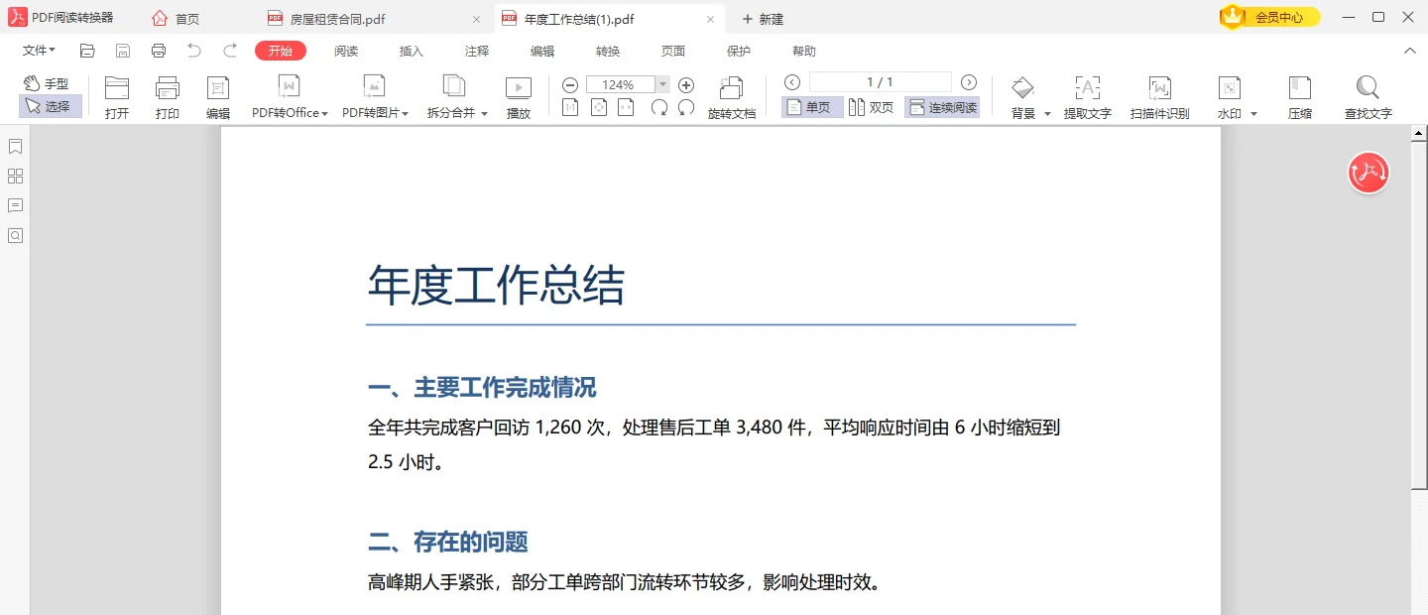Screen dimensions: 1428x615
Task: Open the comments sidebar panel
Action: pyautogui.click(x=15, y=205)
